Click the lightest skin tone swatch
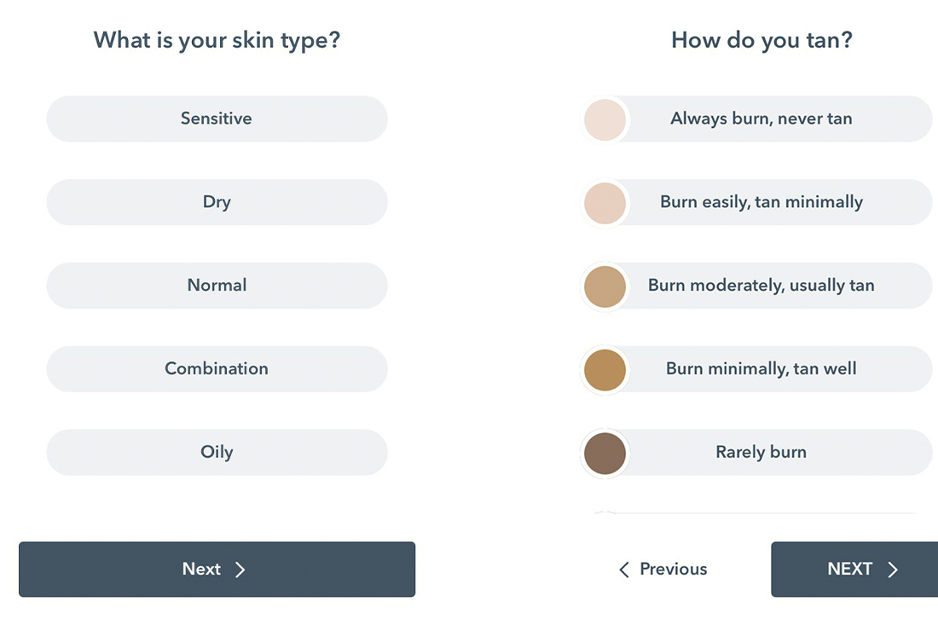 [x=605, y=119]
